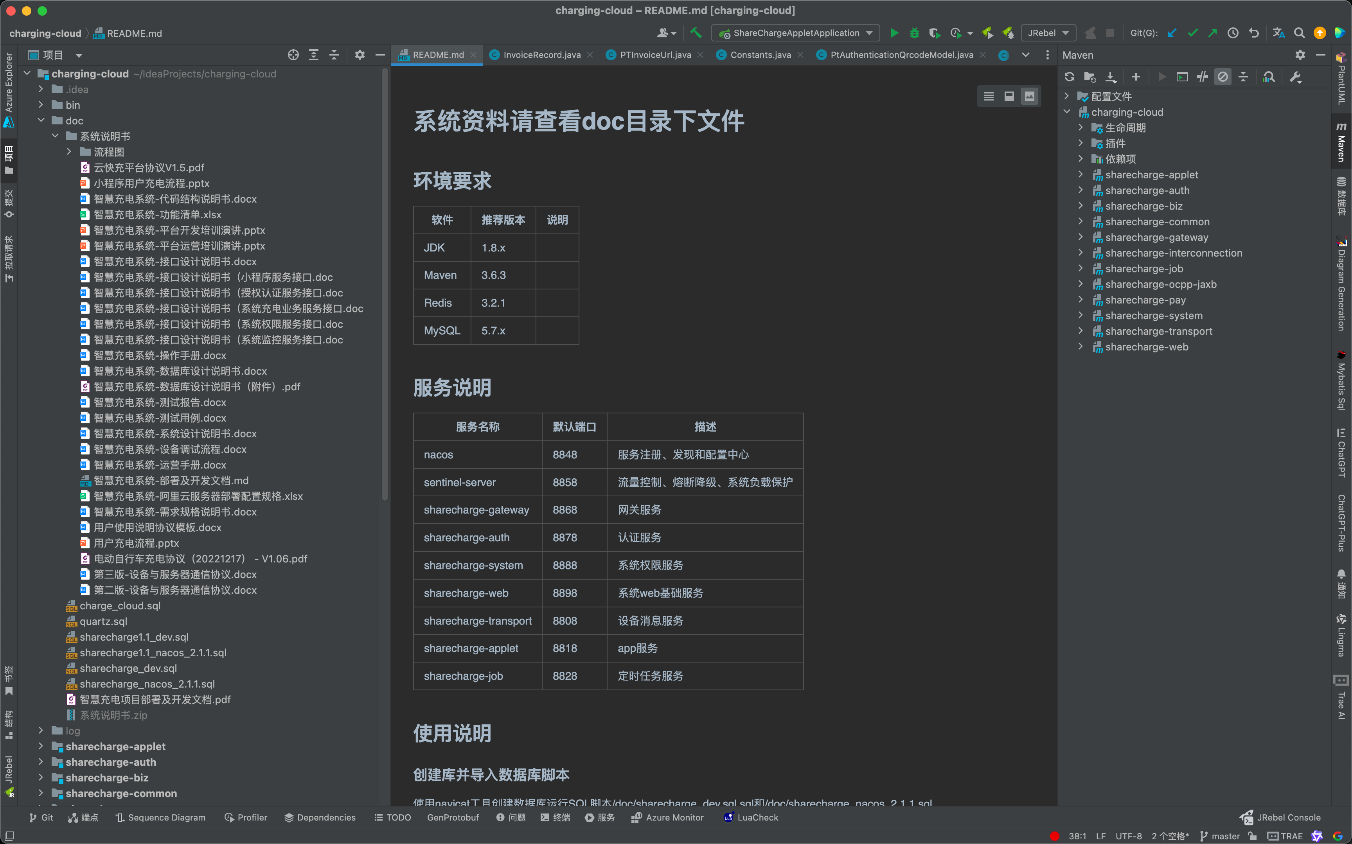Viewport: 1352px width, 844px height.
Task: Build the project with the hammer icon
Action: click(696, 33)
